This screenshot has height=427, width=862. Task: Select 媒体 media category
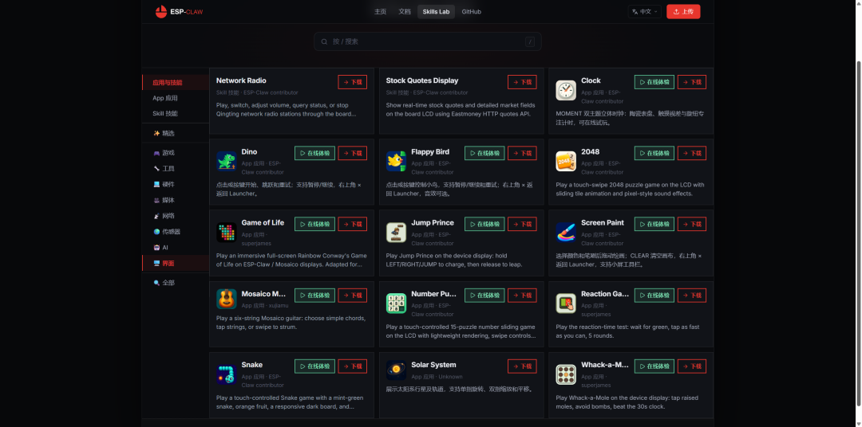(x=176, y=200)
